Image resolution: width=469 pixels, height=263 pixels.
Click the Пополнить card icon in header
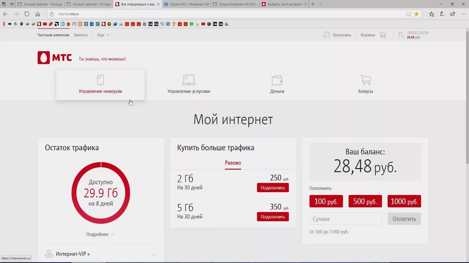326,35
